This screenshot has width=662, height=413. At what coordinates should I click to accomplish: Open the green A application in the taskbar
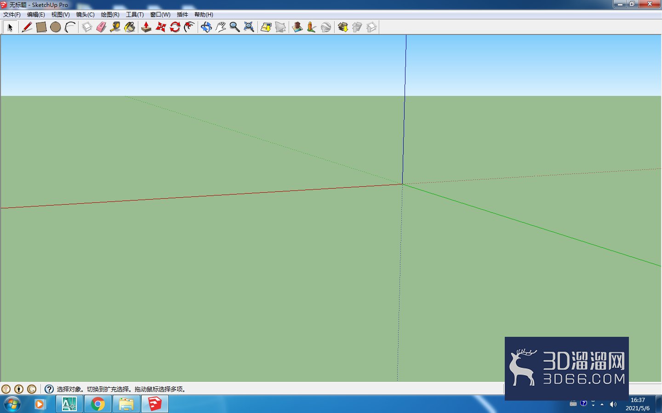pos(69,404)
